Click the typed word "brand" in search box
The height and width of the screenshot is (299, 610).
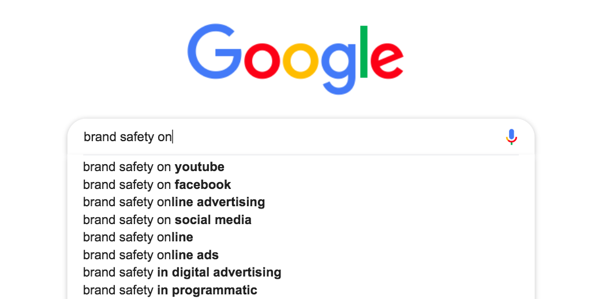coord(99,137)
